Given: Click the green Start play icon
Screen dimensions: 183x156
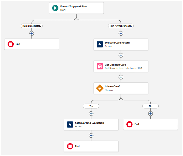Looking at the screenshot, I should (x=55, y=8).
